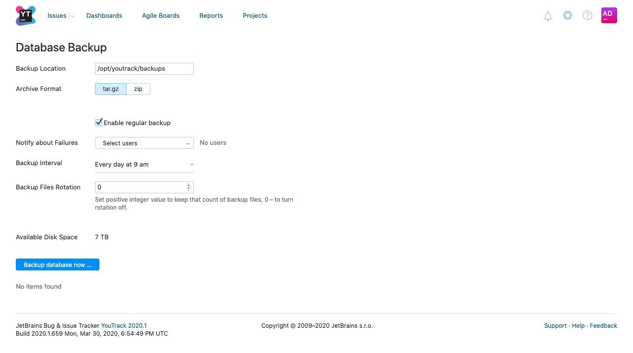Open the help question mark icon
The image size is (633, 353).
pyautogui.click(x=588, y=15)
